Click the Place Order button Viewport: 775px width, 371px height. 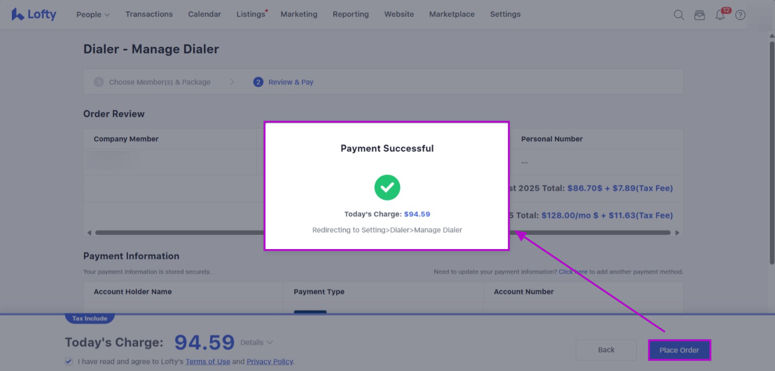point(679,350)
